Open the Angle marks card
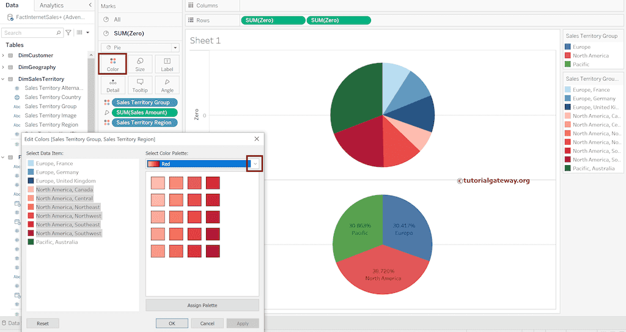This screenshot has width=626, height=332. (x=167, y=85)
